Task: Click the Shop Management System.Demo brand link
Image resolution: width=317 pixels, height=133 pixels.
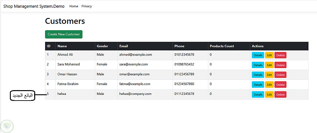Action: (34, 6)
